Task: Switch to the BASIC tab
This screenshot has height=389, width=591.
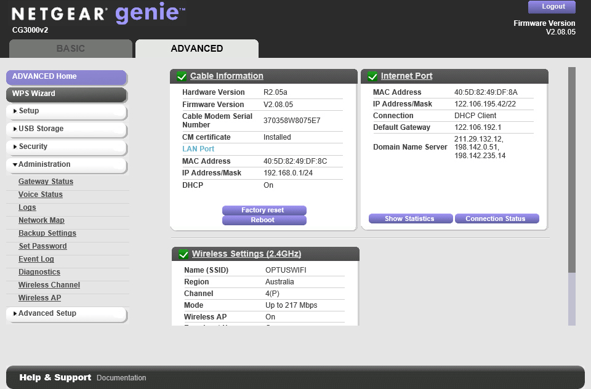Action: (71, 49)
